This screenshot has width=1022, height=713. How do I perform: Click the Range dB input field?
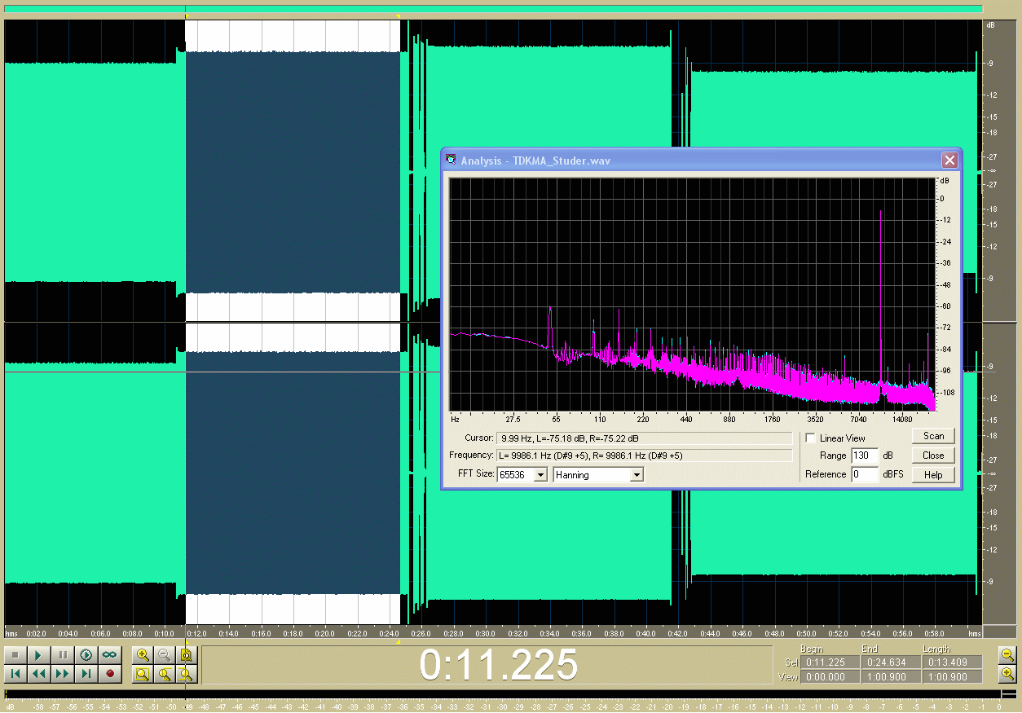[x=864, y=456]
